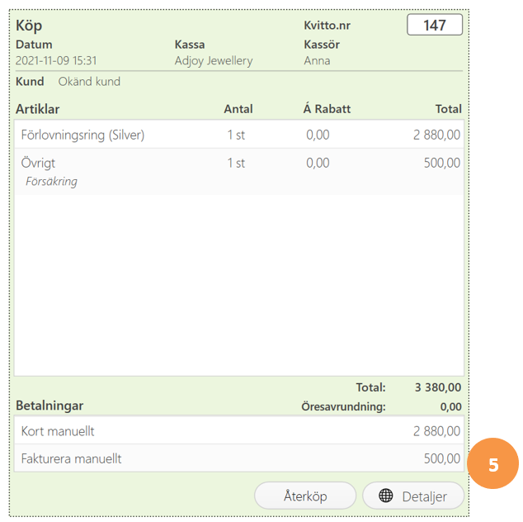Click the 2 880,00 Kort manuellt amount
This screenshot has width=523, height=522.
(436, 431)
